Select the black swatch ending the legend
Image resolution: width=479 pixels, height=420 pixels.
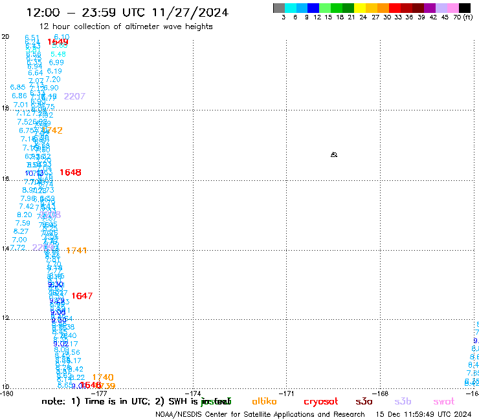465,8
